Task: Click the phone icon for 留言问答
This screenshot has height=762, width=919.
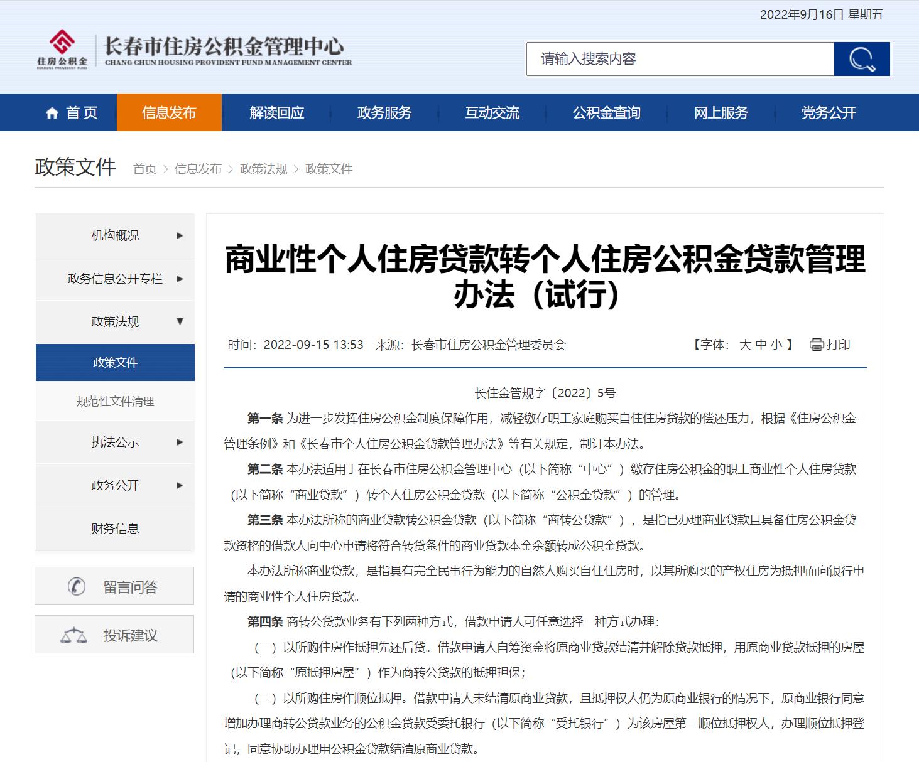Action: (x=77, y=587)
